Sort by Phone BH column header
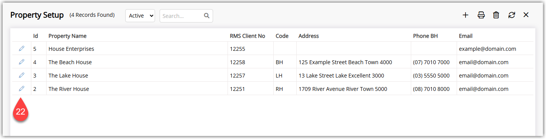The width and height of the screenshot is (546, 139). tap(425, 36)
